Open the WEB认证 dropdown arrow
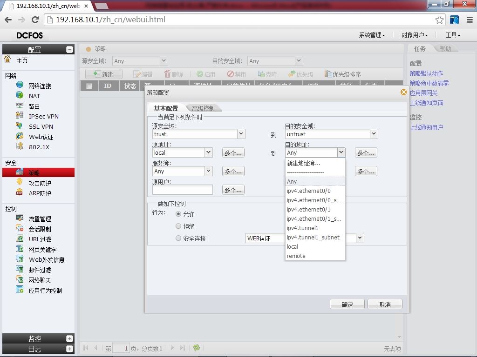Screen dimensions: 477x357 tap(360, 238)
